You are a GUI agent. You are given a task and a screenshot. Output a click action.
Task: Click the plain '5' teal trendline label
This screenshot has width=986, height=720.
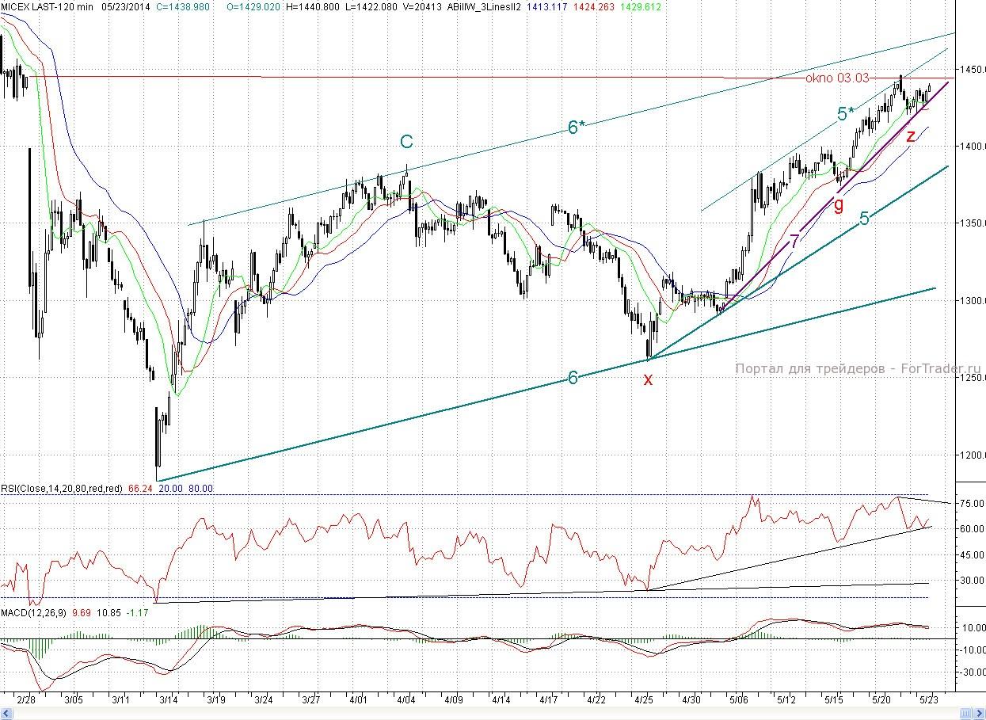point(864,219)
